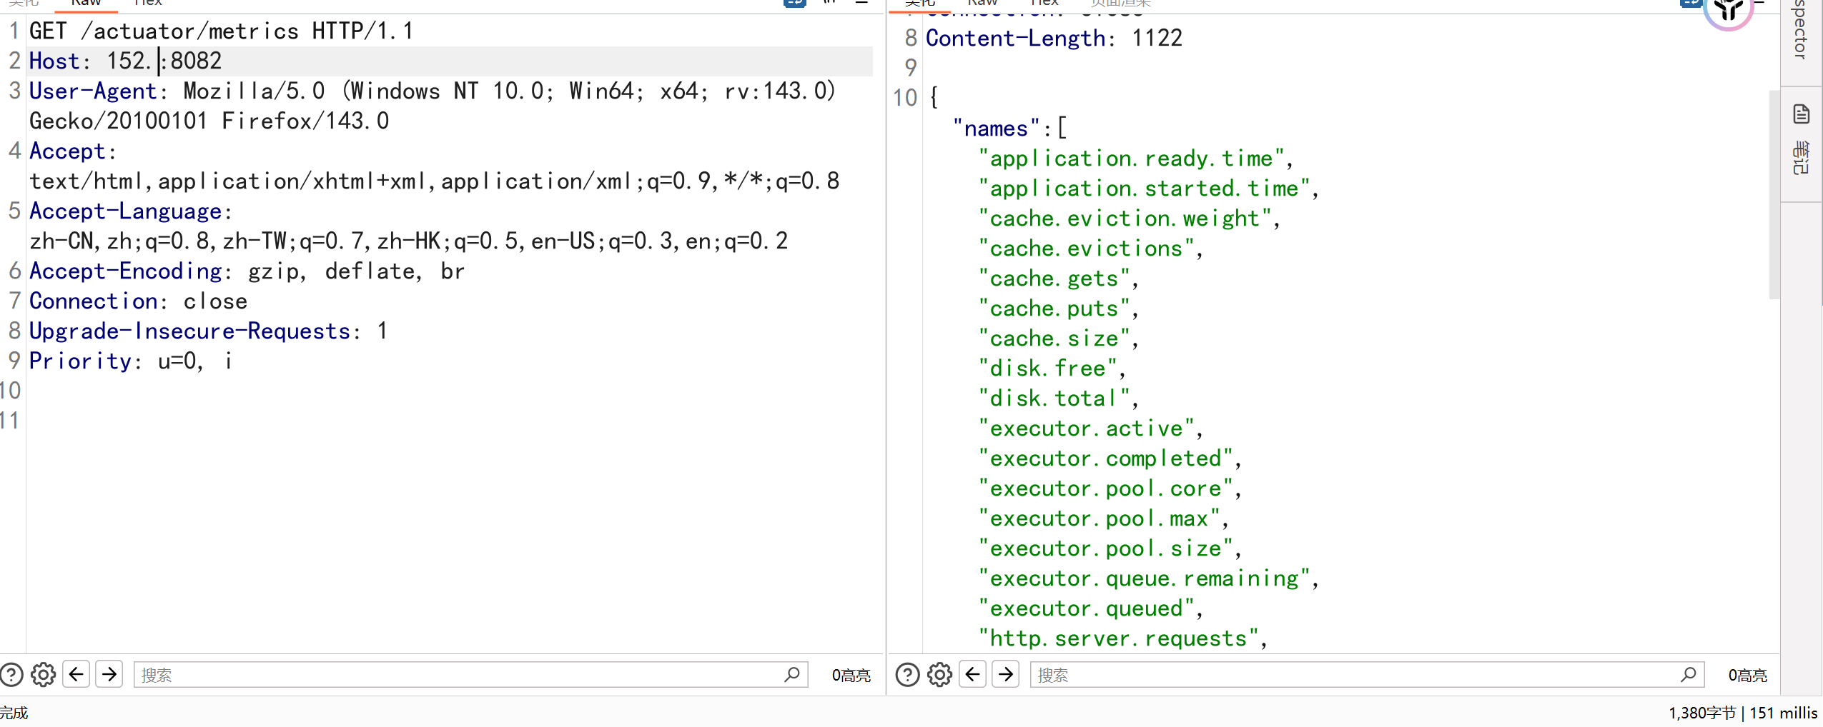This screenshot has width=1823, height=727.
Task: Open the request search settings gear
Action: [x=43, y=675]
